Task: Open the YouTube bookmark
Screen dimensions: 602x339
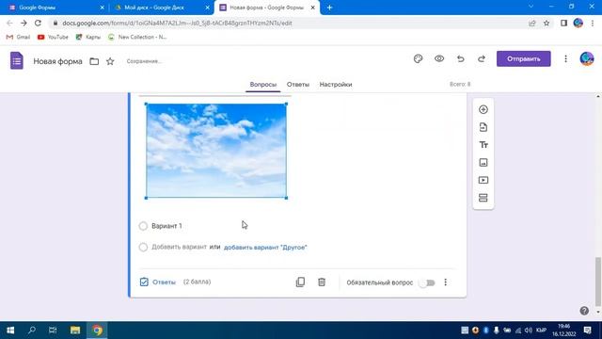Action: 53,37
